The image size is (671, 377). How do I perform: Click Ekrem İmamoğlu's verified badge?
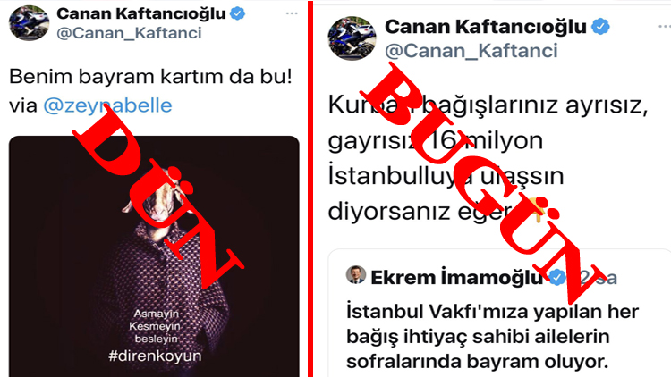click(556, 278)
